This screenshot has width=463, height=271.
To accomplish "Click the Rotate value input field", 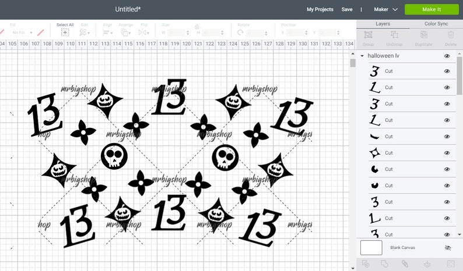I will pyautogui.click(x=254, y=33).
